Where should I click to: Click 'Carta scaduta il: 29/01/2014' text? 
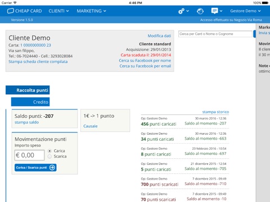[146, 55]
